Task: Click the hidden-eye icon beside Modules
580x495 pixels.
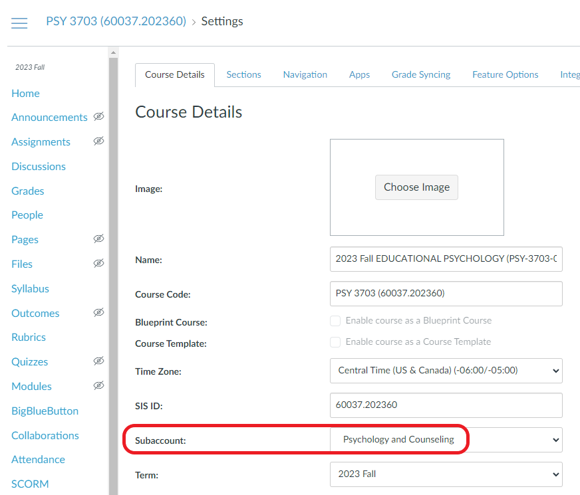Action: point(98,386)
